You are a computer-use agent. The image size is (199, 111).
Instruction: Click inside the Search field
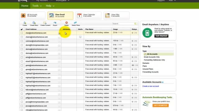pos(123,24)
